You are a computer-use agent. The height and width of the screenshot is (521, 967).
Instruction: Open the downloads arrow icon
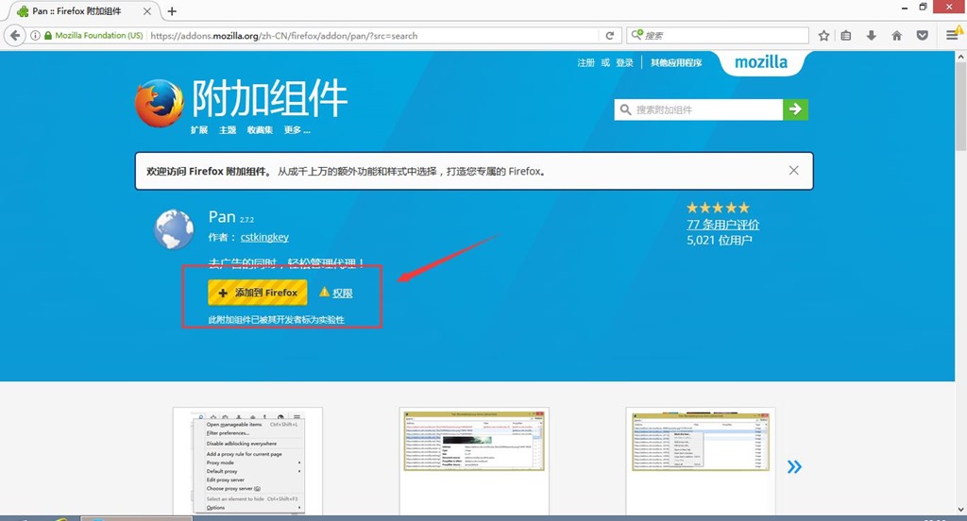point(871,36)
